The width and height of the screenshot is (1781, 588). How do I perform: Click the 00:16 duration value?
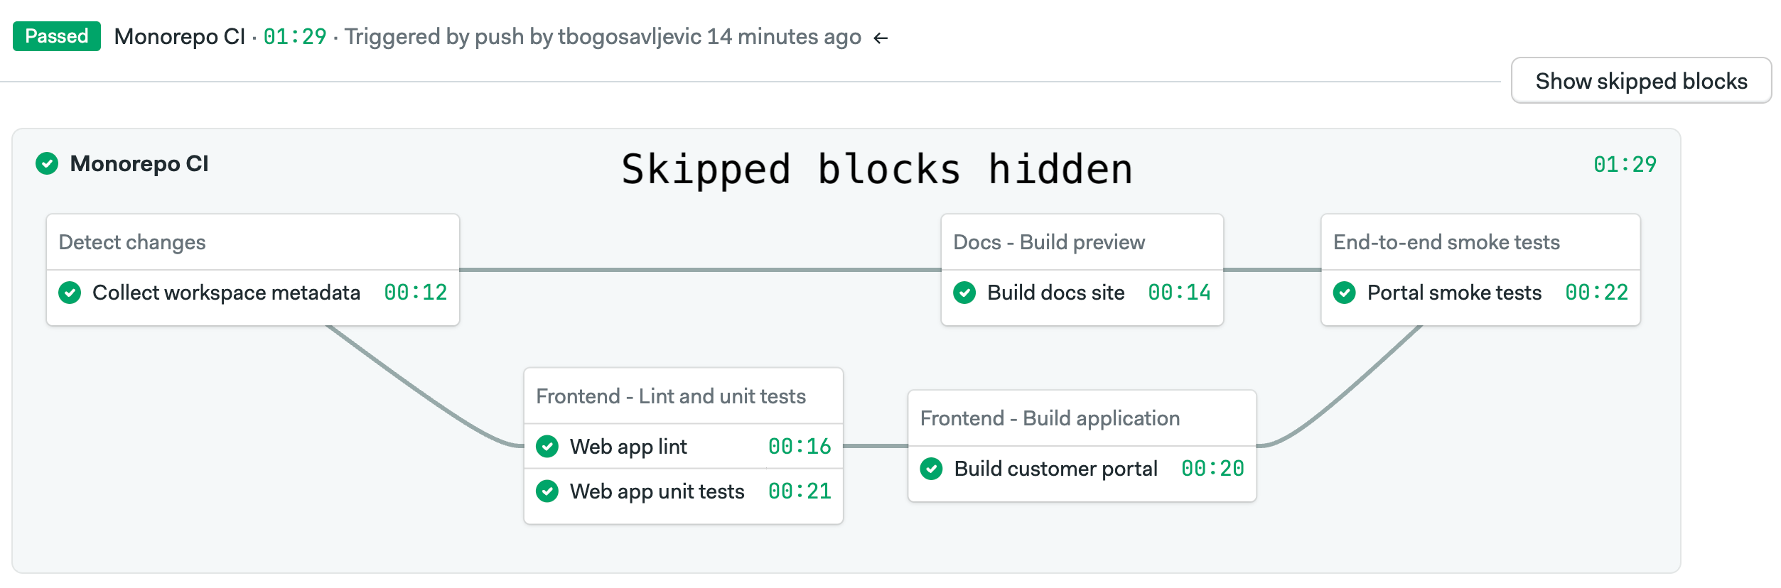[800, 447]
